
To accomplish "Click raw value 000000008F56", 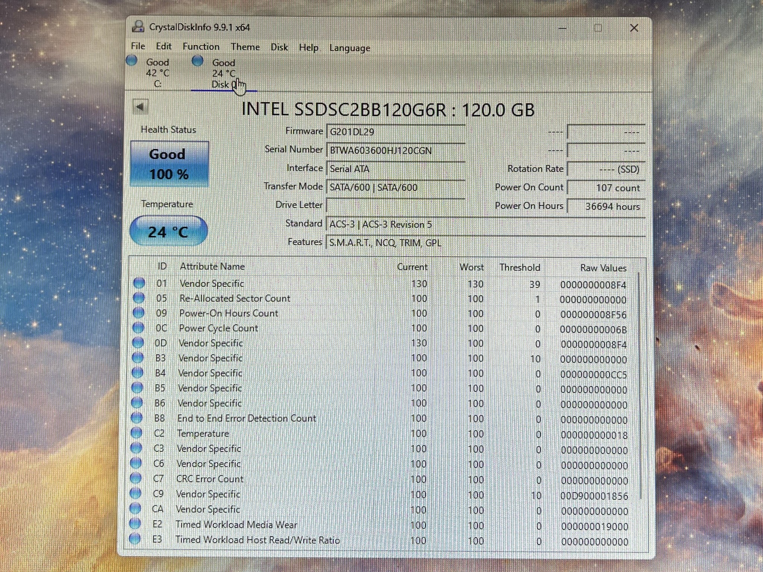I will coord(593,315).
